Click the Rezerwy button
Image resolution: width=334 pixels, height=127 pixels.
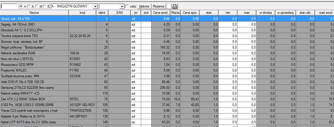pyautogui.click(x=159, y=6)
